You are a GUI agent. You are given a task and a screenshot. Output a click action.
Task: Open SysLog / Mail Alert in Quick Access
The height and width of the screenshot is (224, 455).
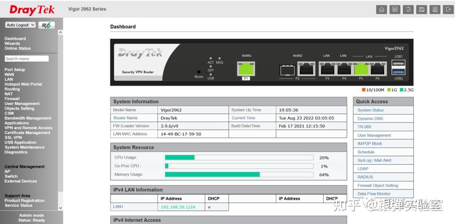tap(375, 160)
